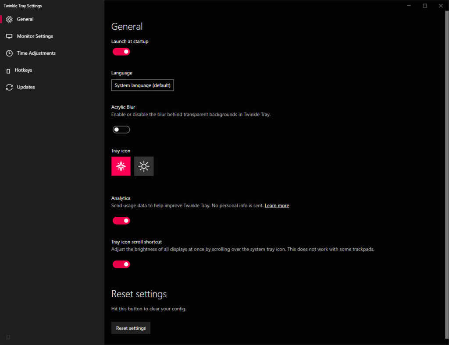Click the vertical scrollbar on right edge
Viewport: 449px width, 345px height.
click(447, 174)
